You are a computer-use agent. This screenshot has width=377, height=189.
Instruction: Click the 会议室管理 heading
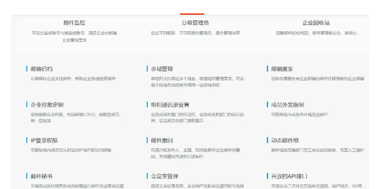tap(165, 176)
